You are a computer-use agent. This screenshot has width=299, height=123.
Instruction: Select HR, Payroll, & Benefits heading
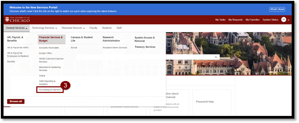point(15,39)
